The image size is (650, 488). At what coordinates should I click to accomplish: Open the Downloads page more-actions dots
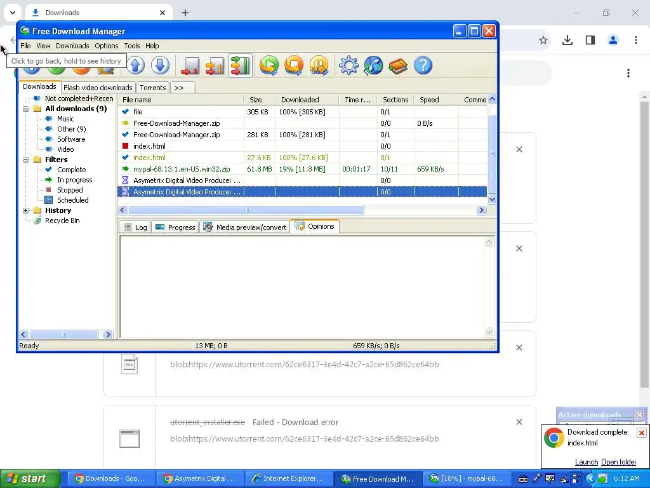(x=628, y=73)
